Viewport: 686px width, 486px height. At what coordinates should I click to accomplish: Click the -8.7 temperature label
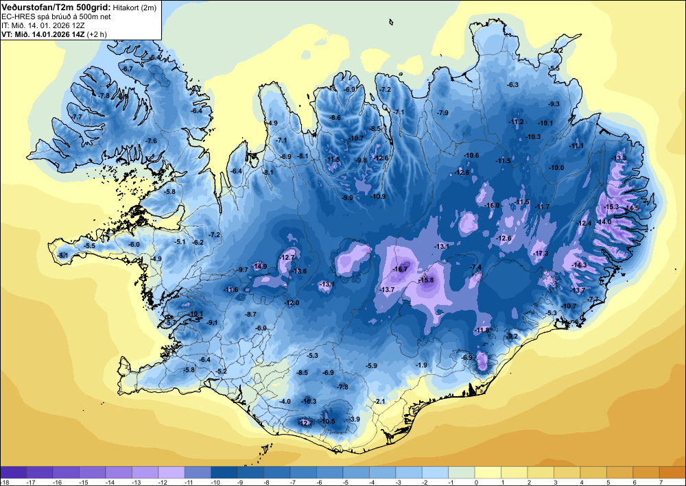click(x=250, y=314)
